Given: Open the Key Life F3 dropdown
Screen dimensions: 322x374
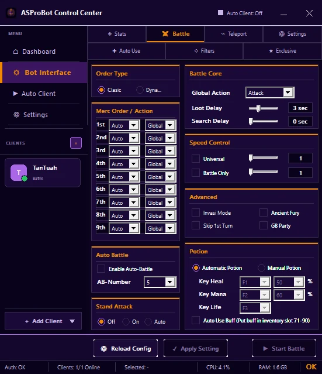Looking at the screenshot, I should point(255,308).
